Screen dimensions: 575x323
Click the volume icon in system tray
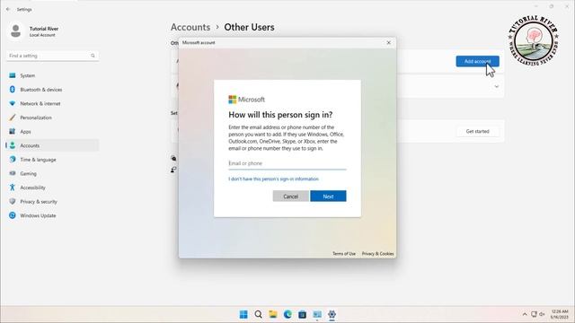[542, 314]
